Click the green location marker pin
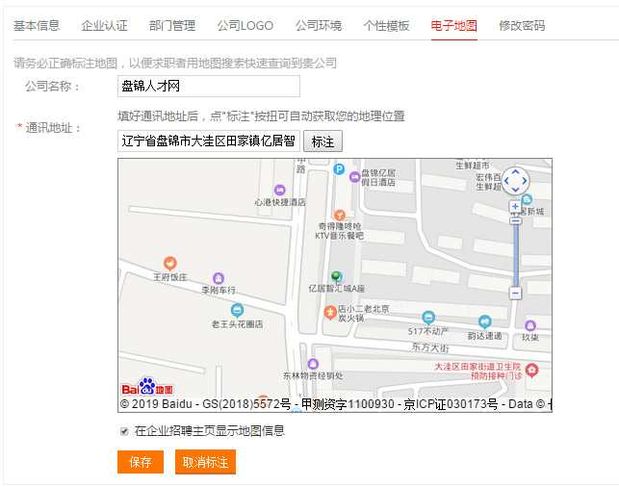 tap(336, 277)
